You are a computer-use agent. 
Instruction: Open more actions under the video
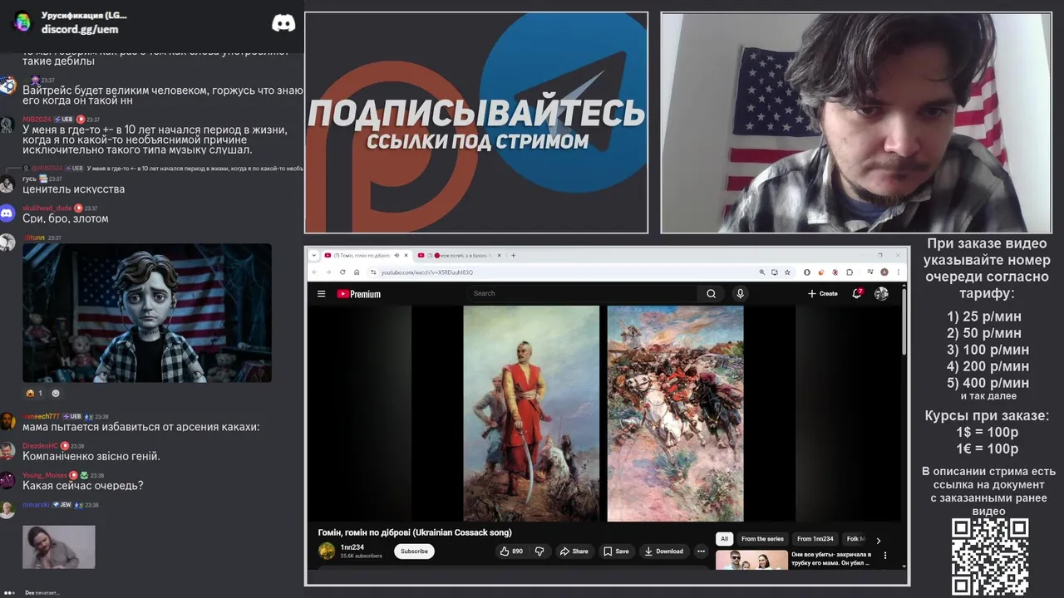(701, 551)
